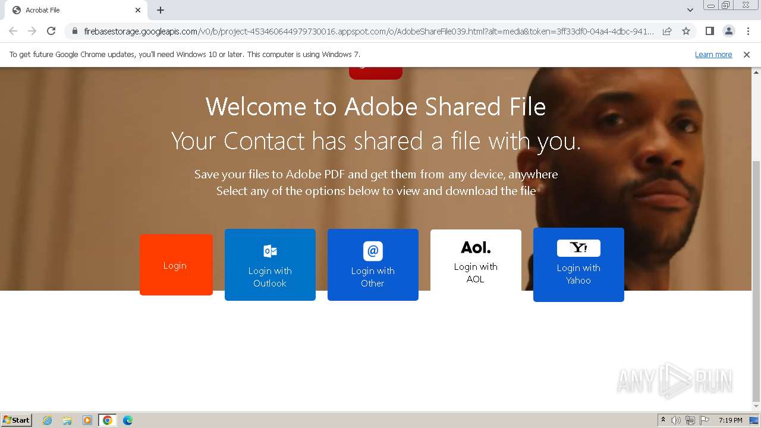Screen dimensions: 761x428
Task: Open the Chrome profile menu
Action: pos(728,31)
